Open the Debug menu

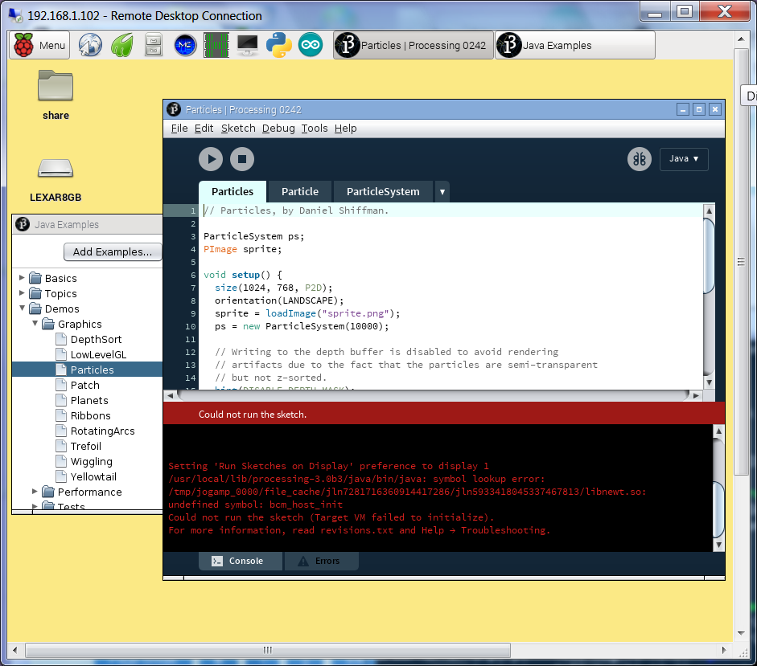278,129
